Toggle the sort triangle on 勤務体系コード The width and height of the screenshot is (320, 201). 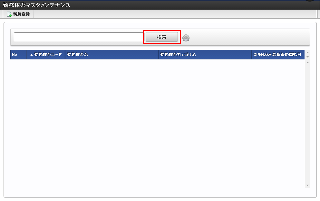pyautogui.click(x=32, y=55)
